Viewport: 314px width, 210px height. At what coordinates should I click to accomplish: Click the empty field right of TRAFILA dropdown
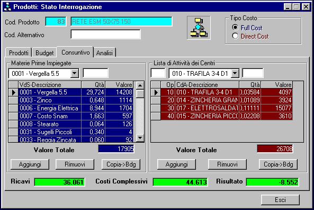253,73
